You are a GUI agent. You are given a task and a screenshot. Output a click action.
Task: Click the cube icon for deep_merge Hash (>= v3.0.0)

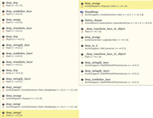[x=3, y=20]
